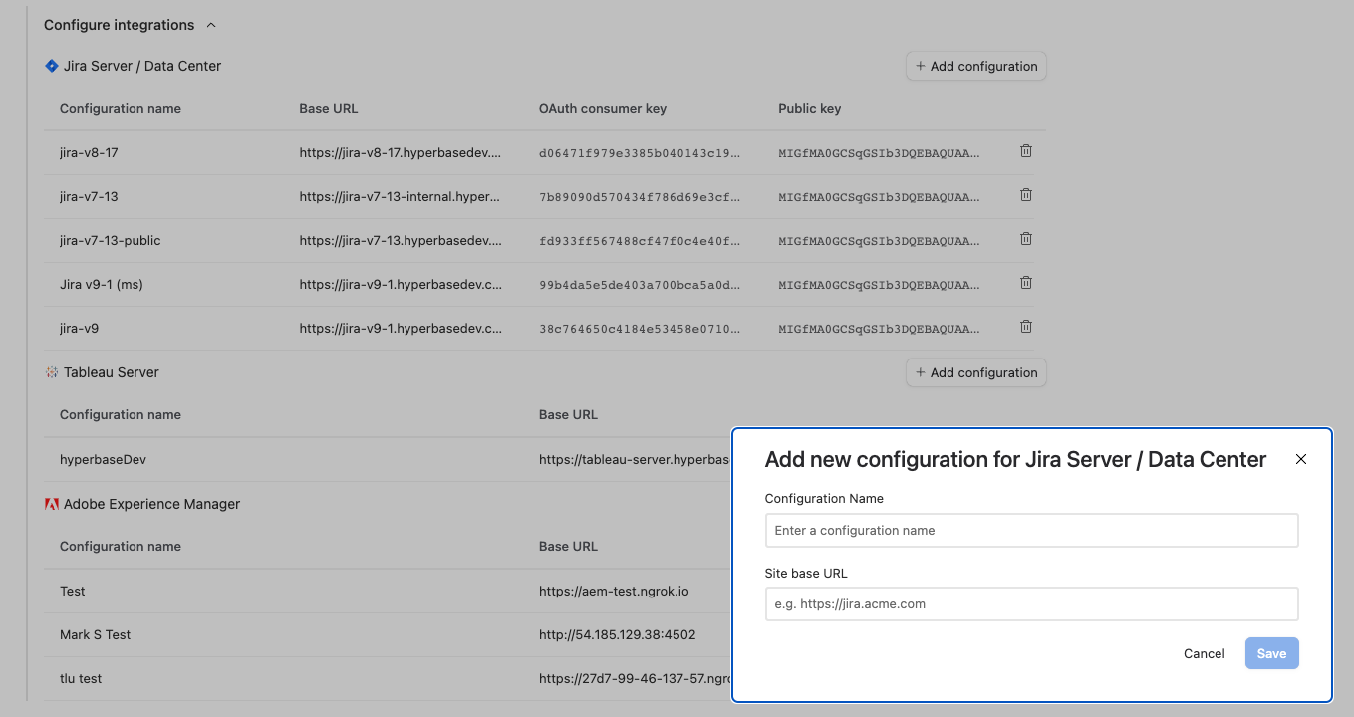Click the https://aem-test.ngrok.io URL

[614, 592]
